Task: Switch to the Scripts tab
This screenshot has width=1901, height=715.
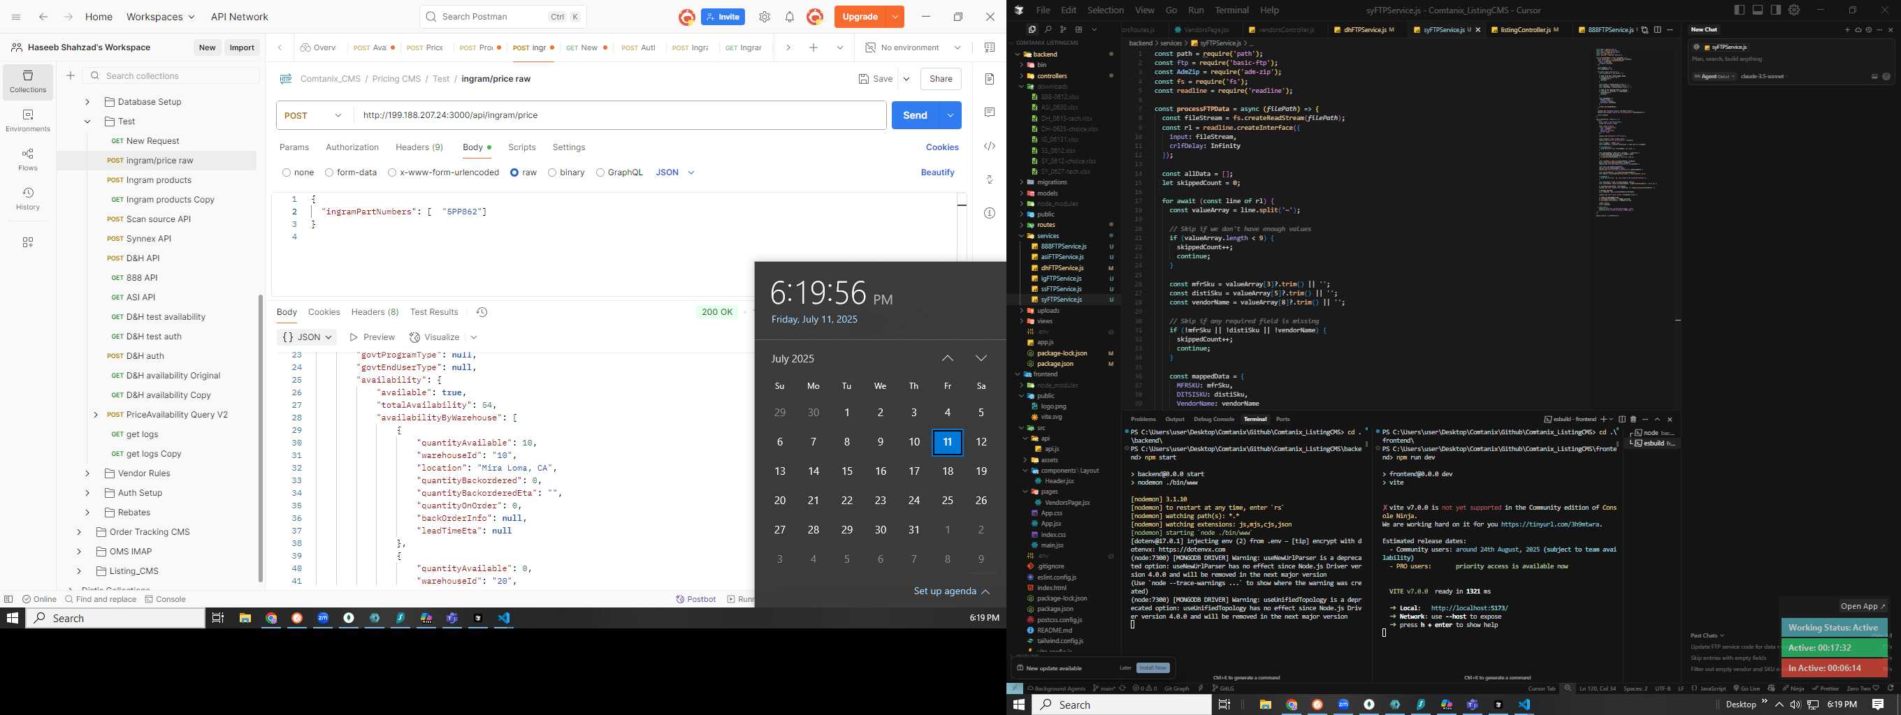Action: coord(522,147)
